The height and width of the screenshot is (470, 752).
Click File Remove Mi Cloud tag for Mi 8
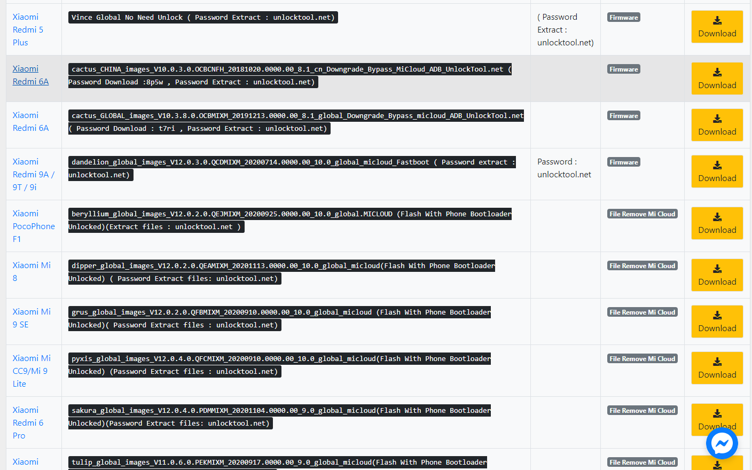pyautogui.click(x=642, y=266)
